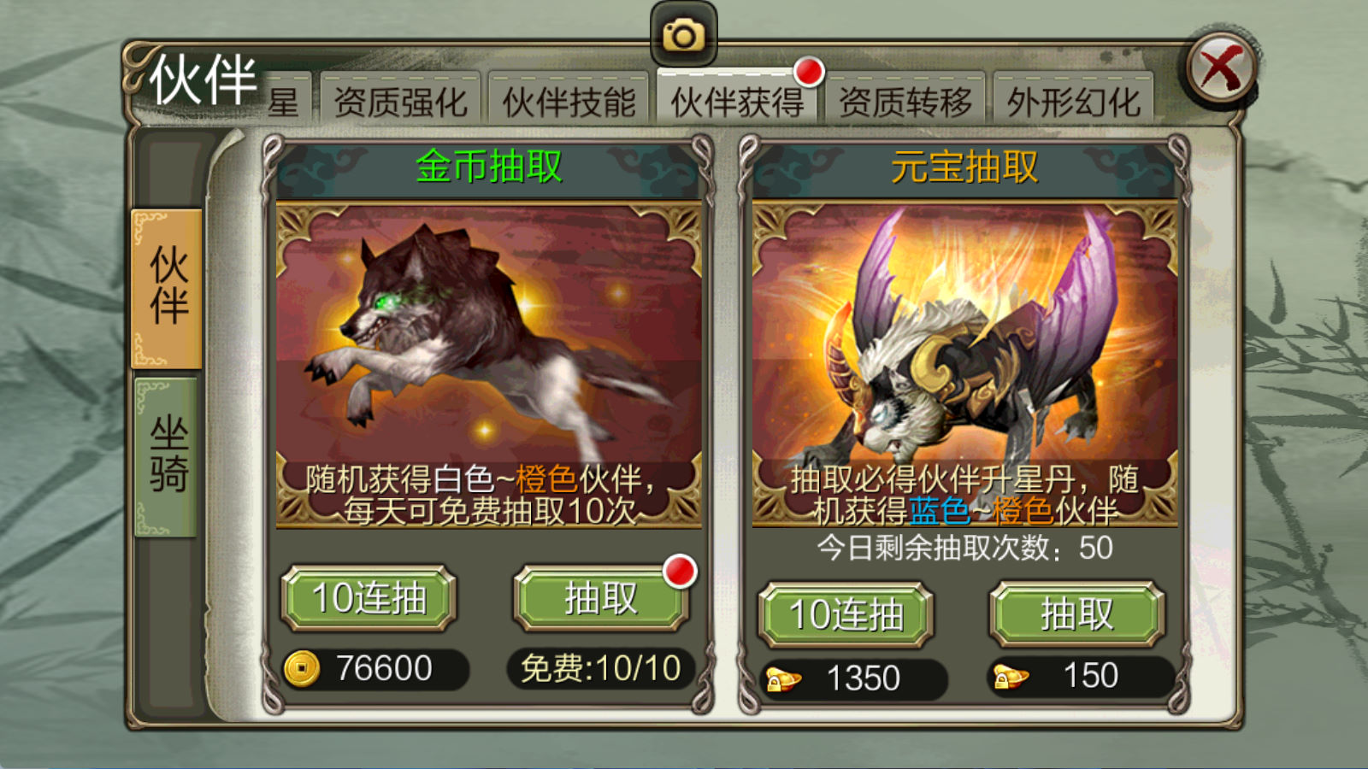
Task: Click the ingot icon beside 150
Action: [x=1010, y=678]
